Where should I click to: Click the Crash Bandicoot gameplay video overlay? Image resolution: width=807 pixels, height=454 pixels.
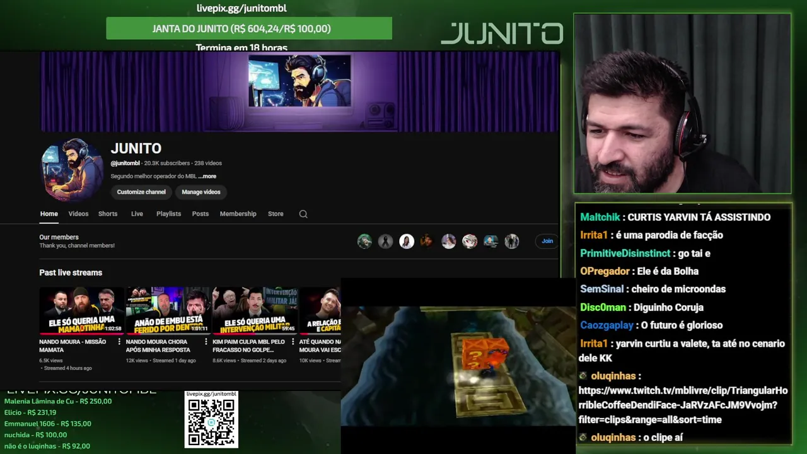[458, 366]
